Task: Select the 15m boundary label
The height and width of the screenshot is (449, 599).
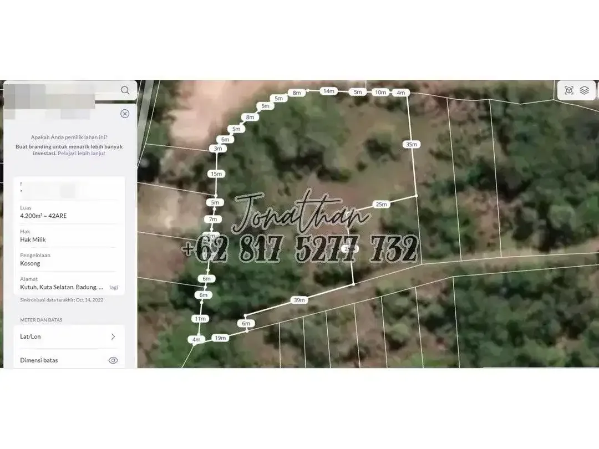Action: tap(216, 174)
